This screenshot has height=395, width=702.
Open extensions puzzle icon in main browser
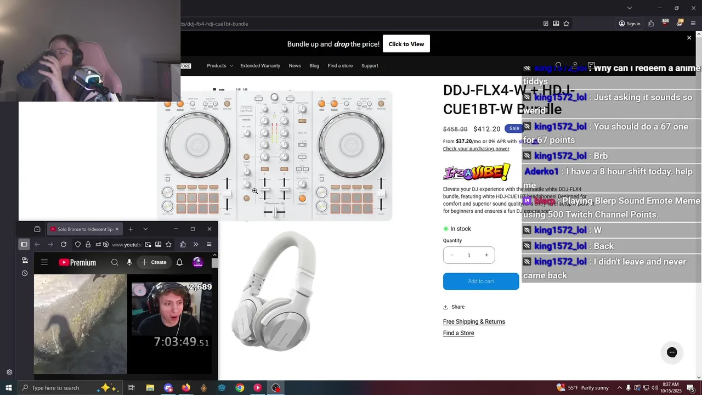coord(651,24)
